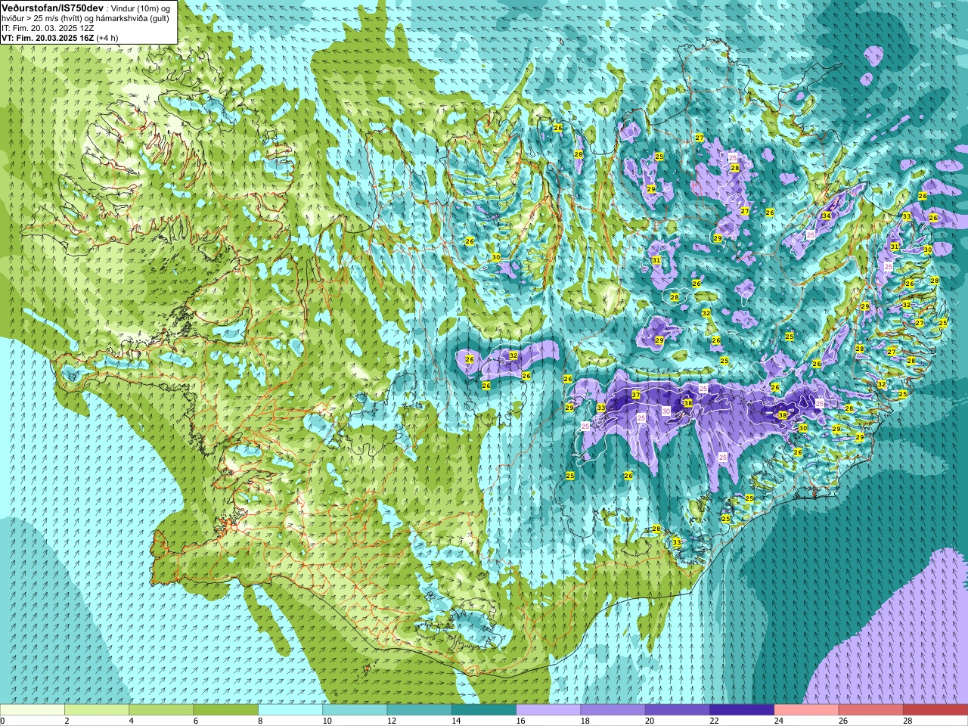Click the yellow '37' gust label on the map
The image size is (968, 726).
tap(636, 395)
